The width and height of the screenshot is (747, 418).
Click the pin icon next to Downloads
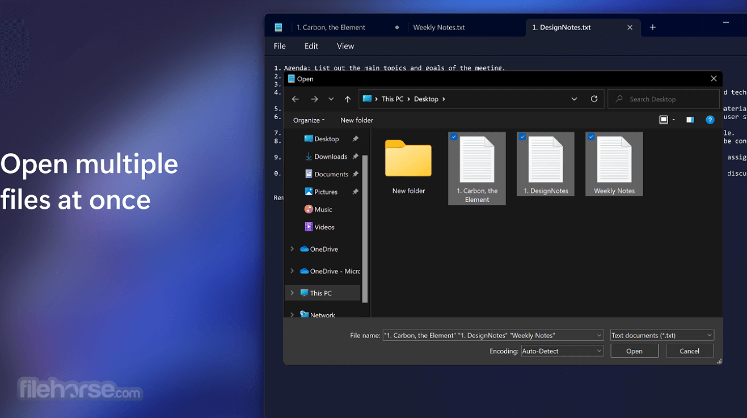[x=356, y=157]
